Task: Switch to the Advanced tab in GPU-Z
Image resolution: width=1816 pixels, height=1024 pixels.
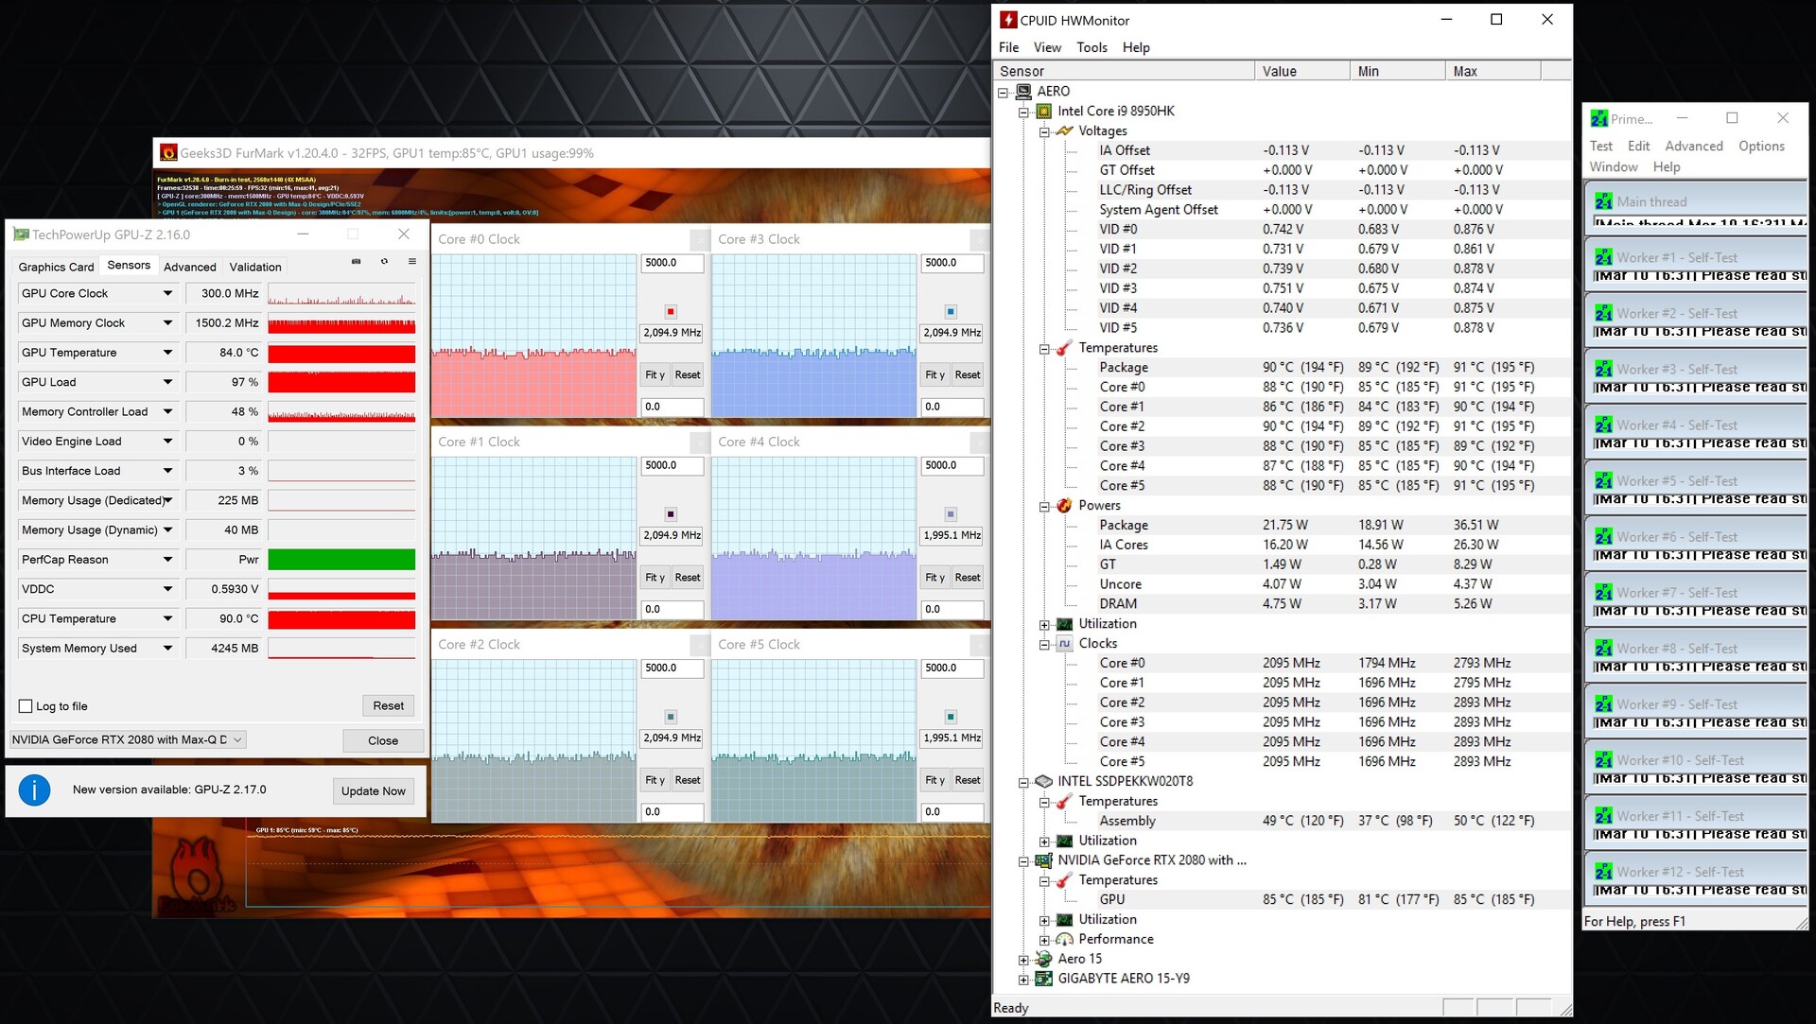Action: click(190, 267)
